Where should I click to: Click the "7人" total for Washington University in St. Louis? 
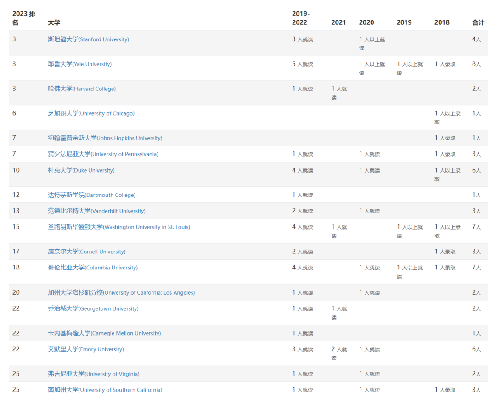point(476,227)
